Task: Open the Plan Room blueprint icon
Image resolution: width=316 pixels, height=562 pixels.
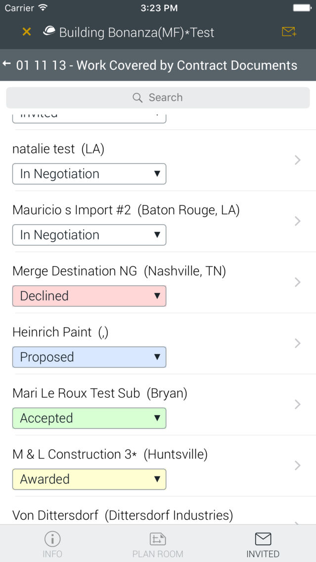Action: (158, 539)
